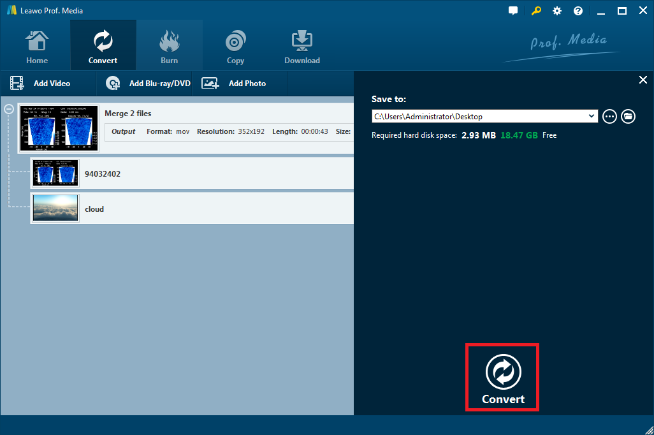
Task: Open the Copy module
Action: (x=235, y=48)
